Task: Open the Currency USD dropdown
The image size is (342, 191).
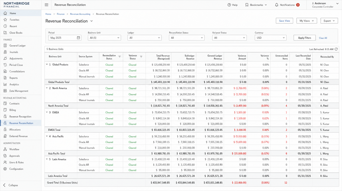Action: pos(270,38)
